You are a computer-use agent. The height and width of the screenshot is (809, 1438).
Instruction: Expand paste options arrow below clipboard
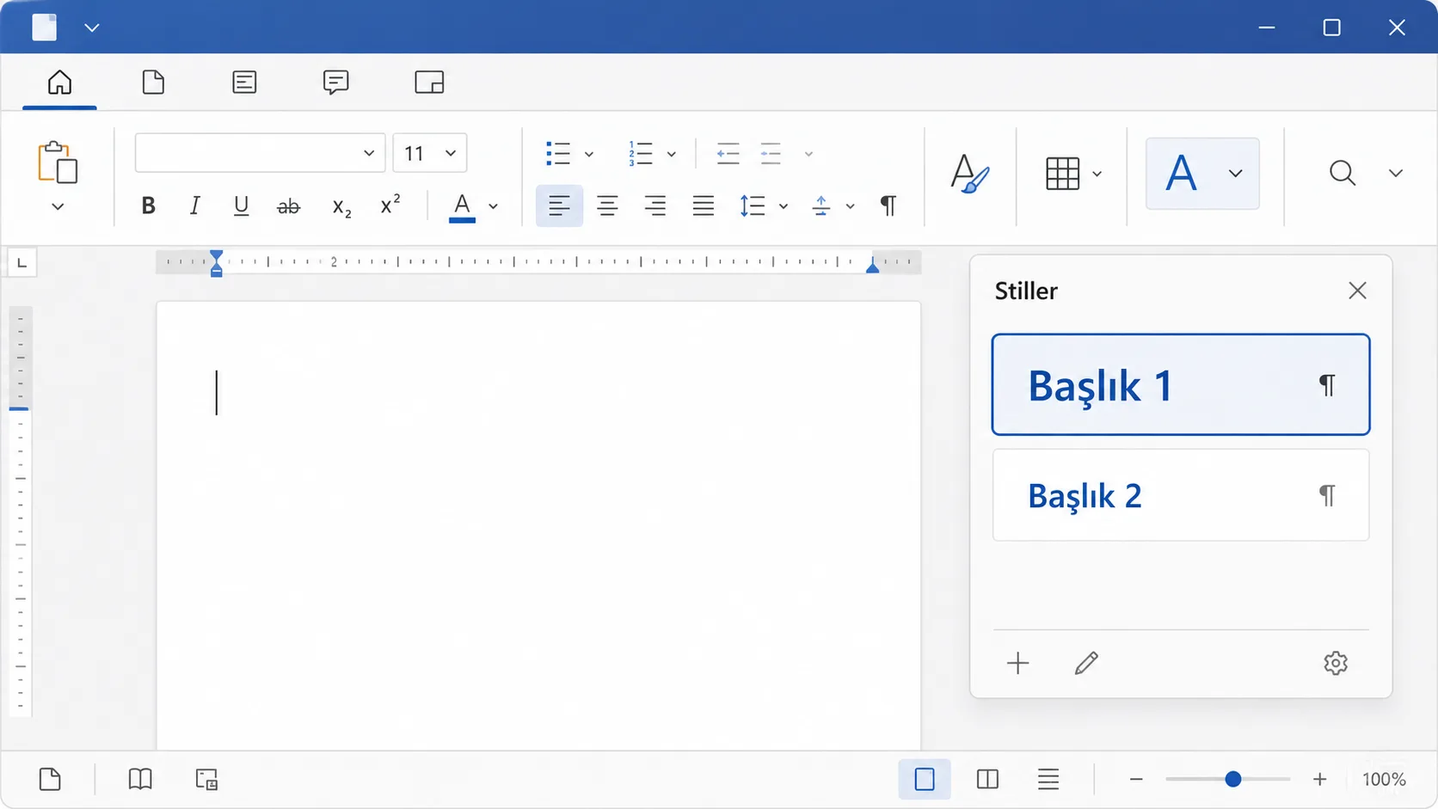point(58,207)
